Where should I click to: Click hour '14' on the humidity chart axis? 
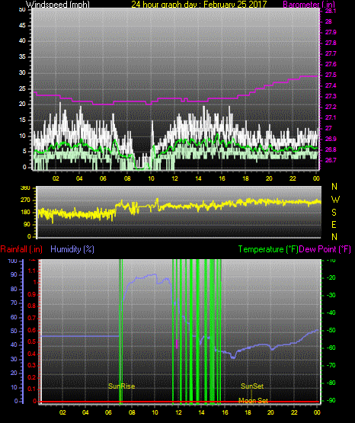[201, 412]
